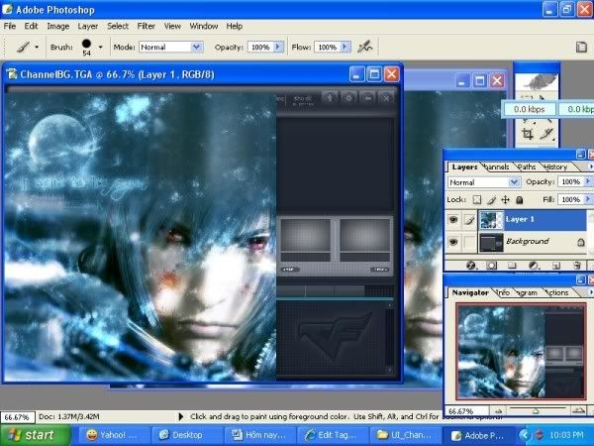Switch to the Histogram tab
Viewport: 594px width, 446px height.
(528, 292)
